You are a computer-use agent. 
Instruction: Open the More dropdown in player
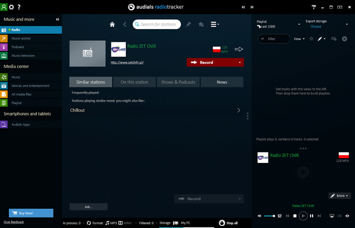pos(339,196)
